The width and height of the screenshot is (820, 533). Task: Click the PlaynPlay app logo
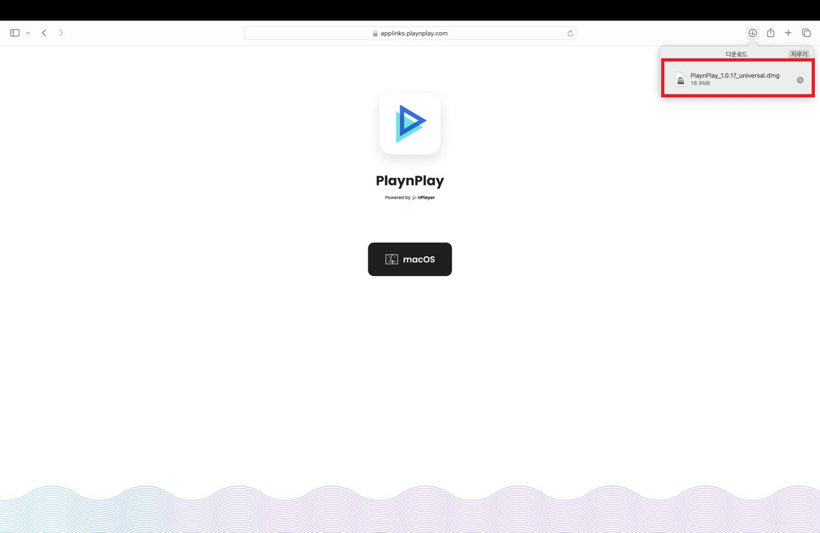[410, 124]
